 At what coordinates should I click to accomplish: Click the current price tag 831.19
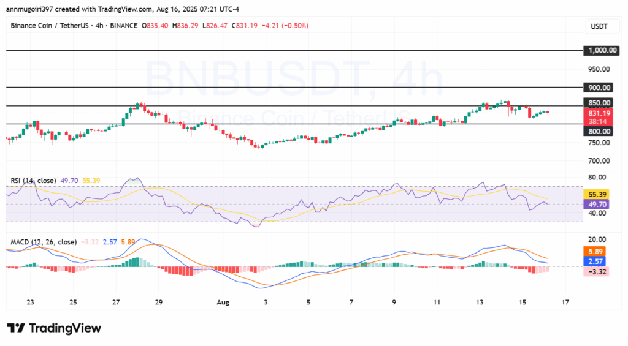pos(599,113)
